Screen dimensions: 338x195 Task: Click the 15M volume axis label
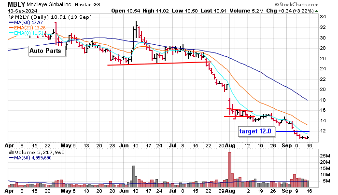click(325, 169)
